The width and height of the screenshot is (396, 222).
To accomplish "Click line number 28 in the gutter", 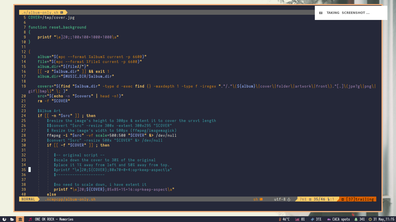I will pos(23,135).
